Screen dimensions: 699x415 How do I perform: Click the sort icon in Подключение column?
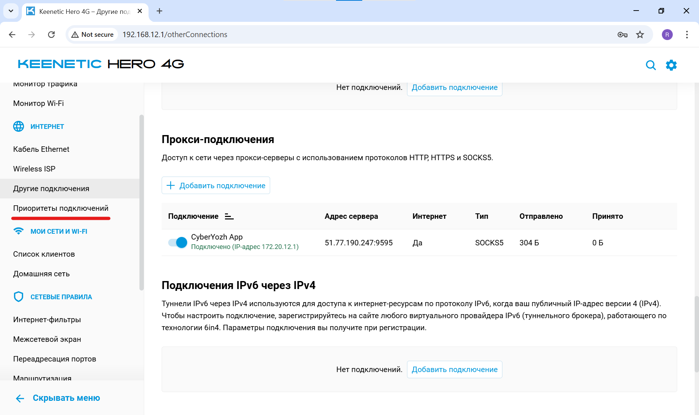[229, 216]
